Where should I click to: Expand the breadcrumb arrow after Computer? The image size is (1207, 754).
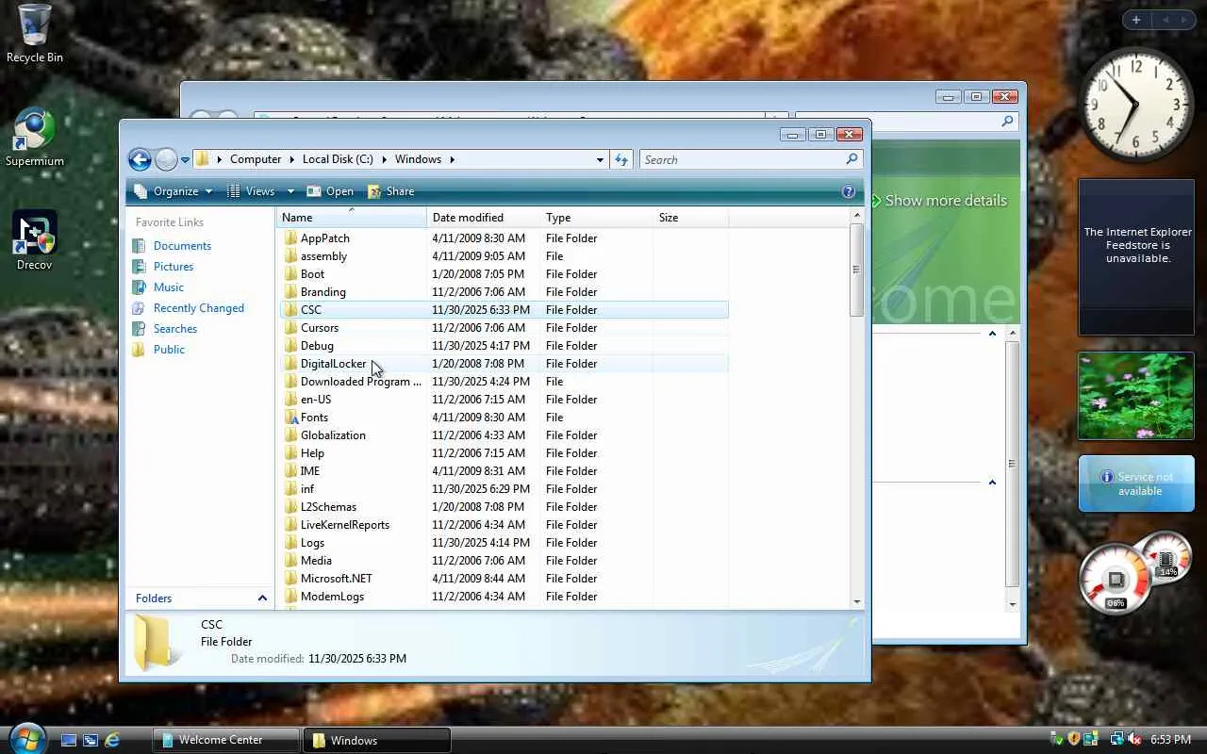[x=291, y=159]
